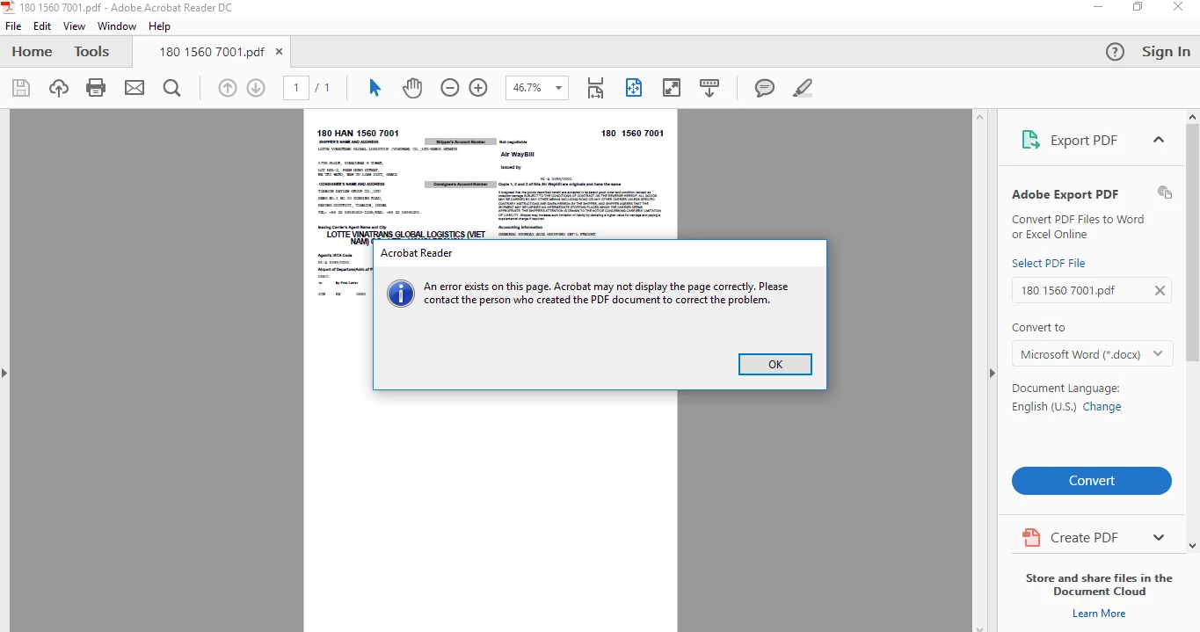Expand the left navigation pane arrow
The height and width of the screenshot is (632, 1200).
pos(4,373)
